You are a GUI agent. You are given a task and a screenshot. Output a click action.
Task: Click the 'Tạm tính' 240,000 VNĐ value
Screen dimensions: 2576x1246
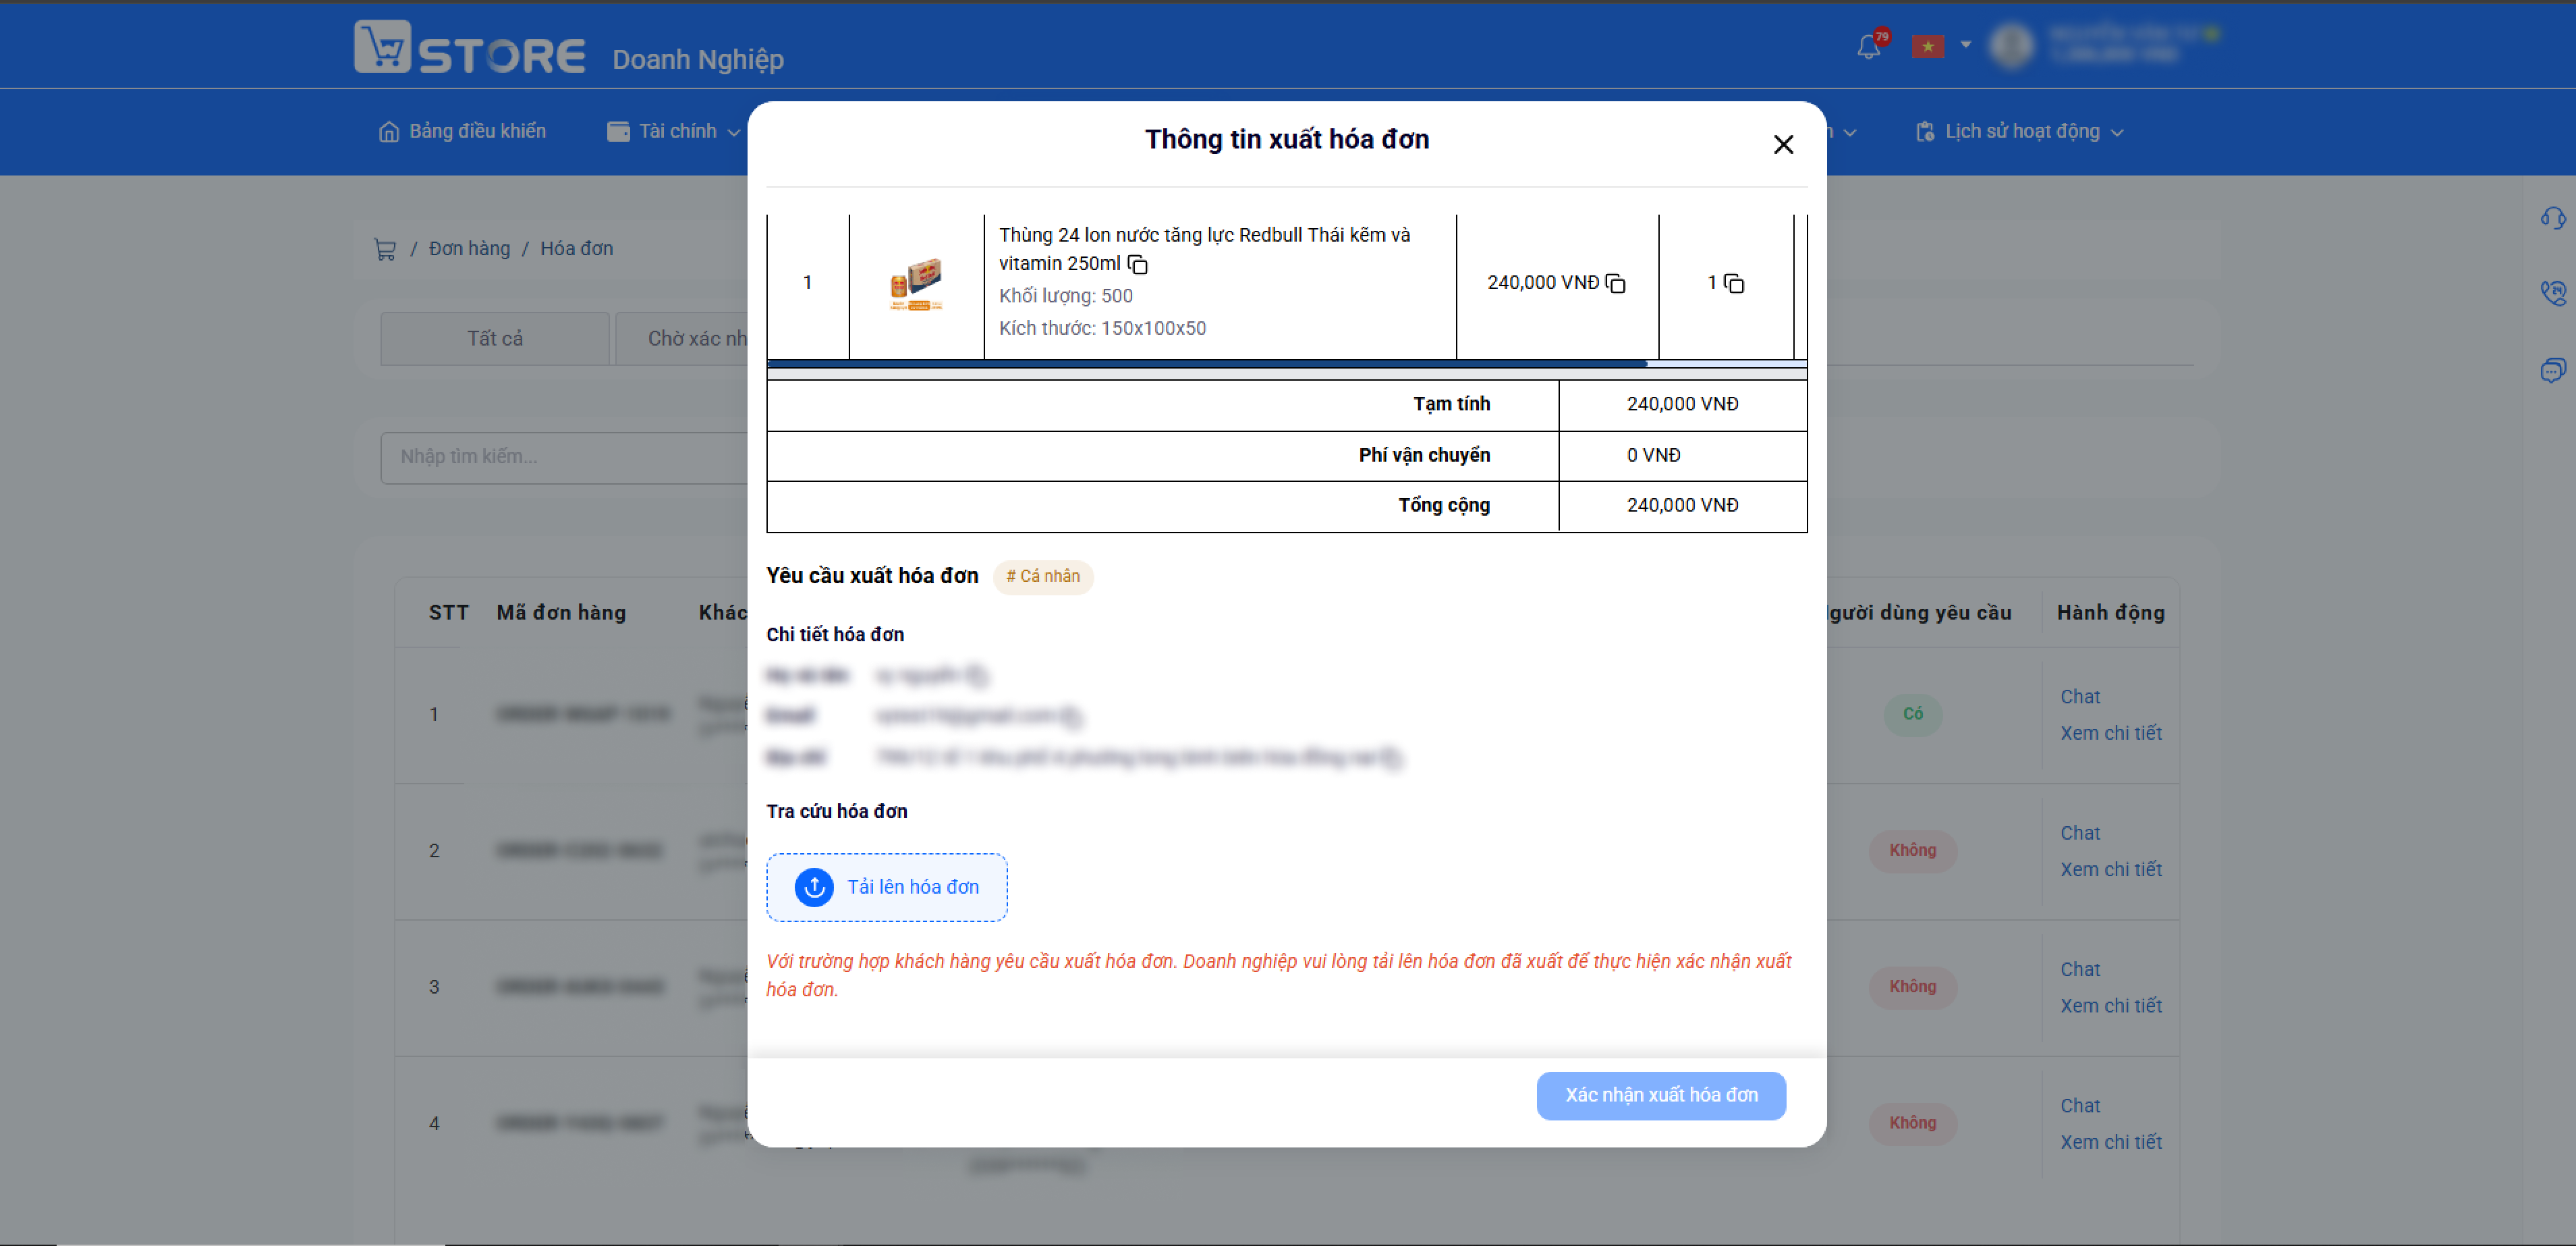[1682, 404]
